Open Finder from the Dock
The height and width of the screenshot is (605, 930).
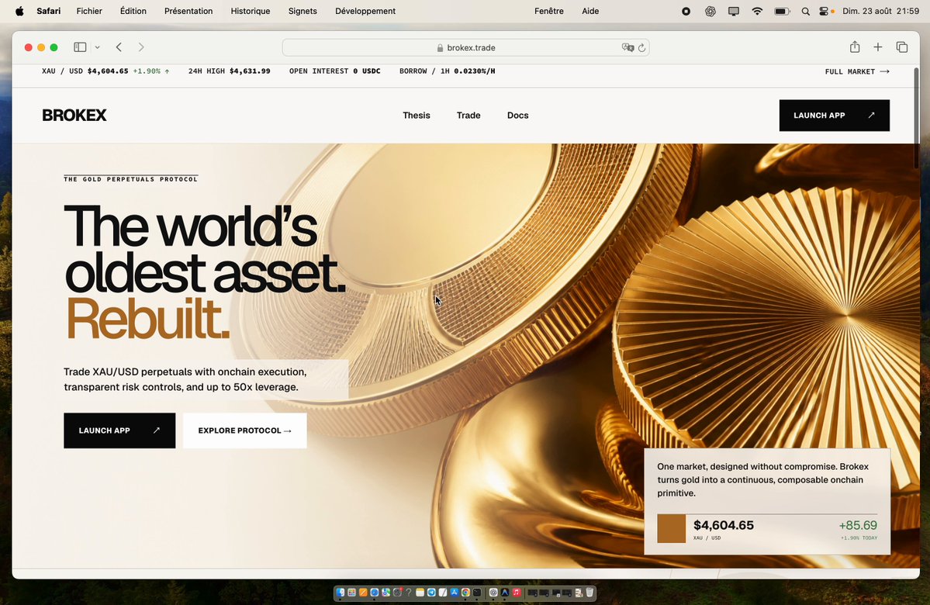point(341,593)
